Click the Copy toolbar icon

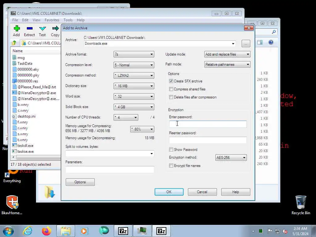pos(55,31)
